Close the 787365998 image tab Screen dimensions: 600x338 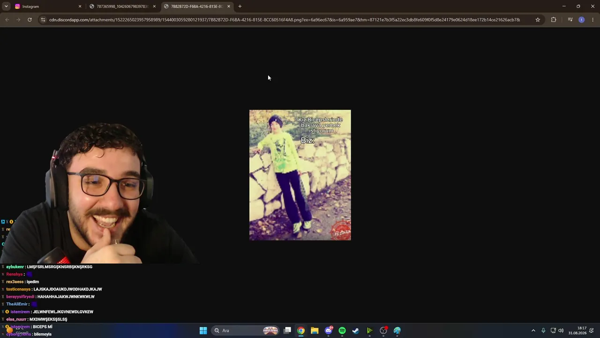click(154, 7)
